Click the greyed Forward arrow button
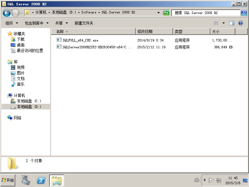This screenshot has height=187, width=249. coord(15,13)
